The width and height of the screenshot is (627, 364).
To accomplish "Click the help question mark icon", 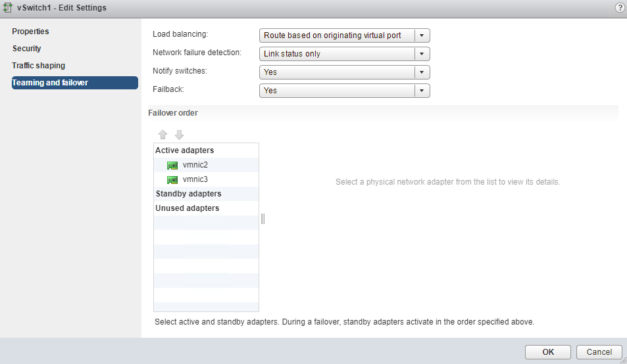I will tap(619, 8).
